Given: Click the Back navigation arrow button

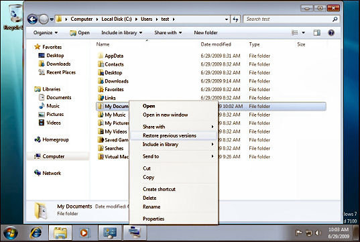Looking at the screenshot, I should [32, 19].
